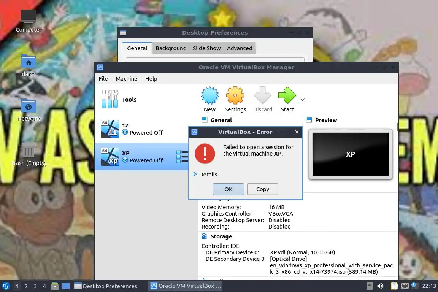Screen dimensions: 438x292
Task: Open the Machine menu
Action: [126, 79]
